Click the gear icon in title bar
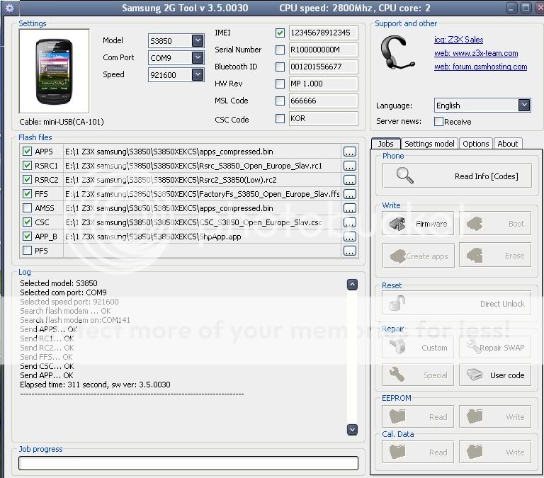Screen dimensions: 544x478 coord(10,8)
